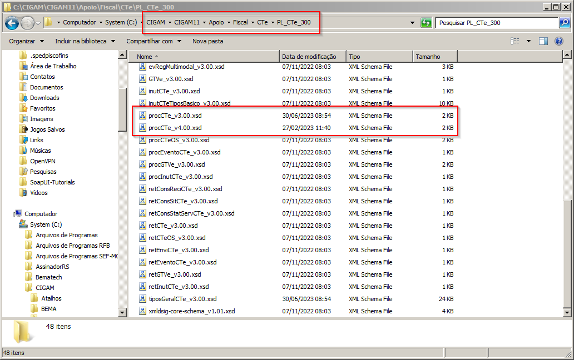Select file name retCTe_v3.00.xsd
Image resolution: width=574 pixels, height=360 pixels.
pyautogui.click(x=173, y=226)
